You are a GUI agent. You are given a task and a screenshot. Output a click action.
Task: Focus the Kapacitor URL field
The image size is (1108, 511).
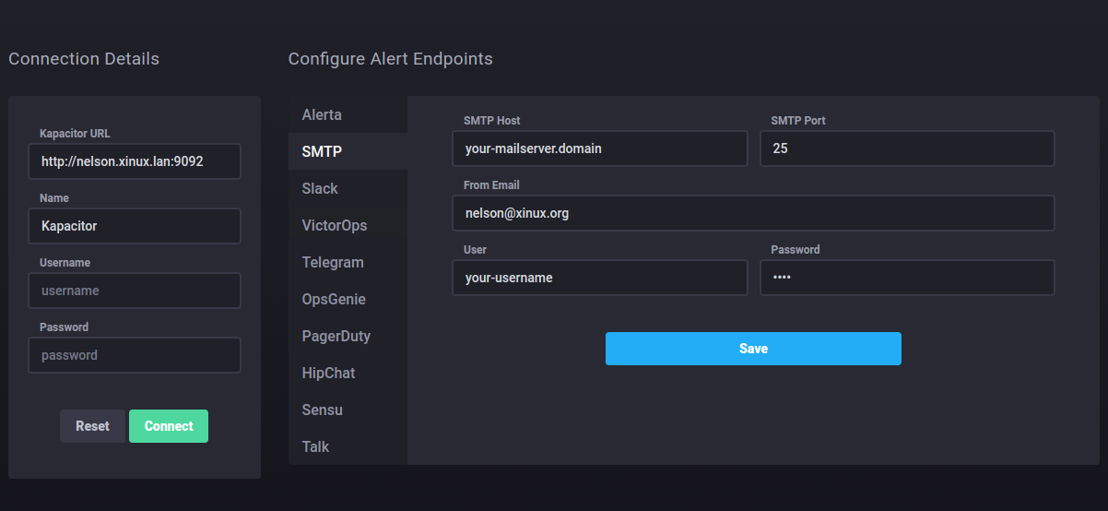click(135, 161)
